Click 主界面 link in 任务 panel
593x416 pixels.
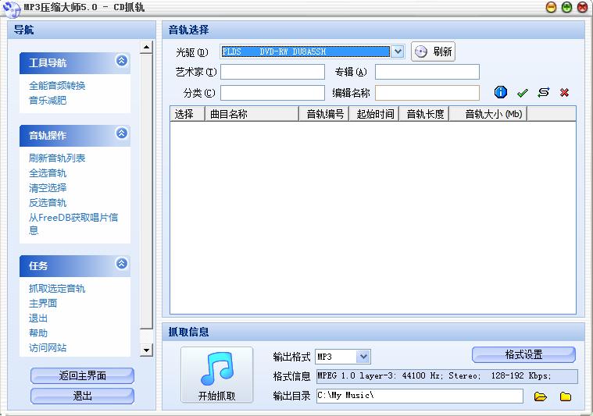pyautogui.click(x=43, y=304)
